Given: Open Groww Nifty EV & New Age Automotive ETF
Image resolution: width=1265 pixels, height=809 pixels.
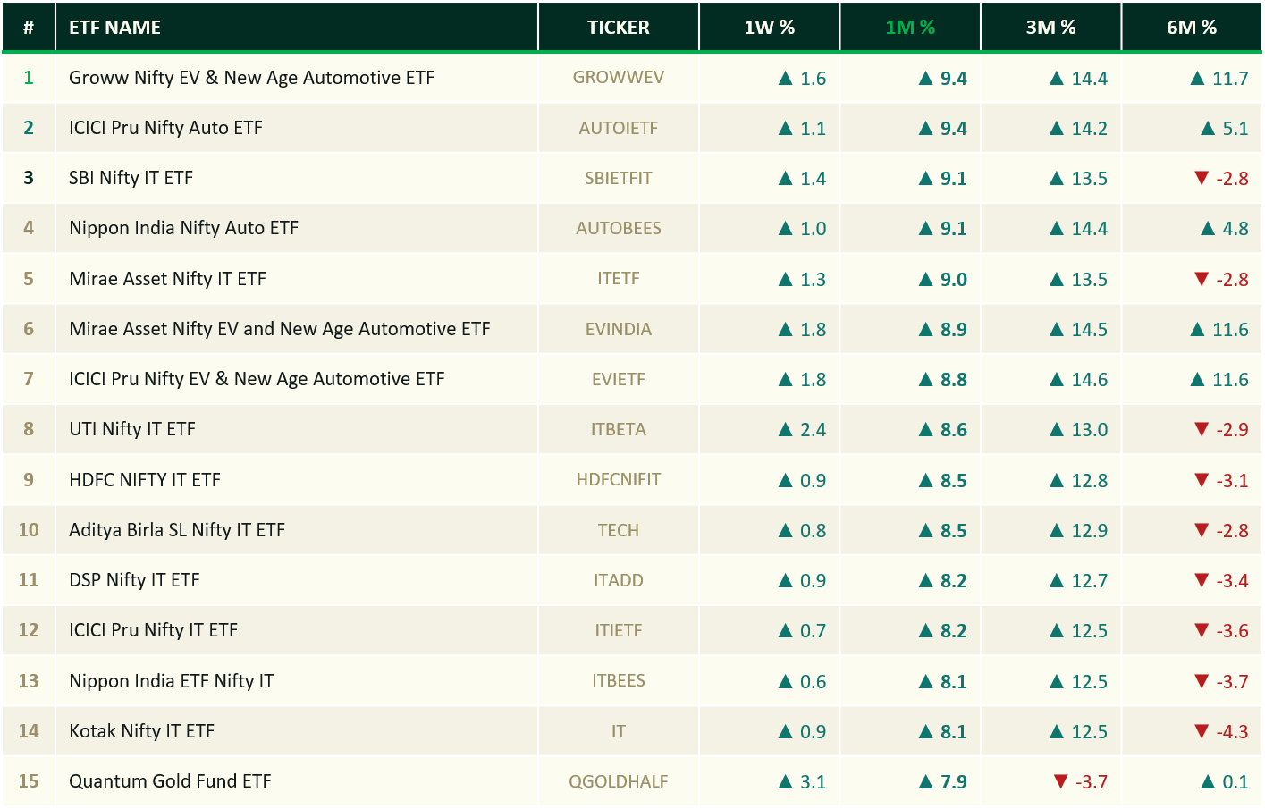Looking at the screenshot, I should point(252,78).
